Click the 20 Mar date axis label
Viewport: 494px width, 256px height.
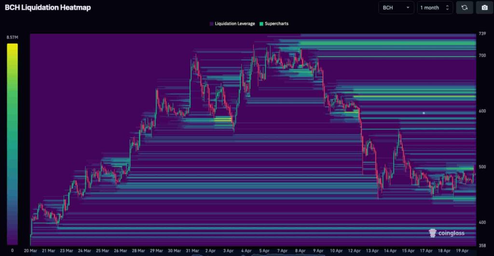coord(30,251)
